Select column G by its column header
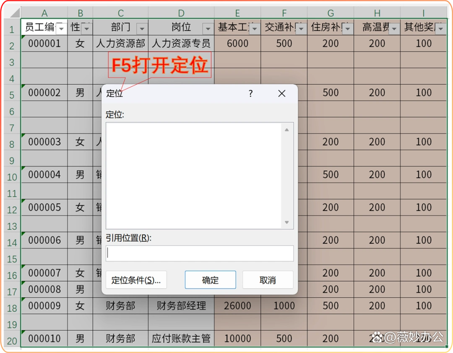 point(330,13)
